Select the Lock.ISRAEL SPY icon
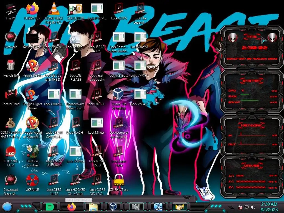Image resolution: width=284 pixels, height=213 pixels. click(x=97, y=42)
